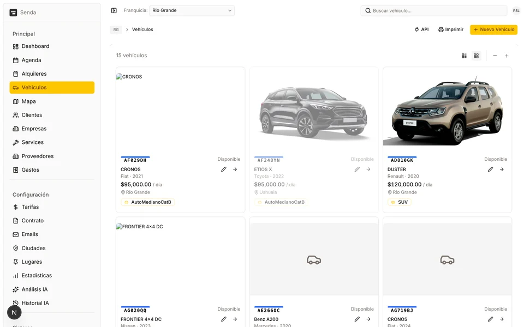
Task: Select the SUV category tag on DUSTER
Action: point(400,202)
